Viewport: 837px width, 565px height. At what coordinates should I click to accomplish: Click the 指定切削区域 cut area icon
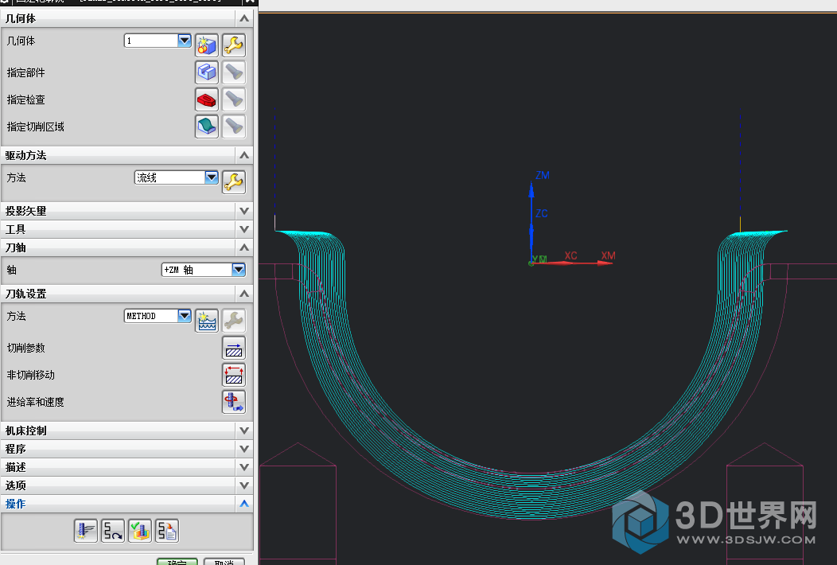[207, 127]
